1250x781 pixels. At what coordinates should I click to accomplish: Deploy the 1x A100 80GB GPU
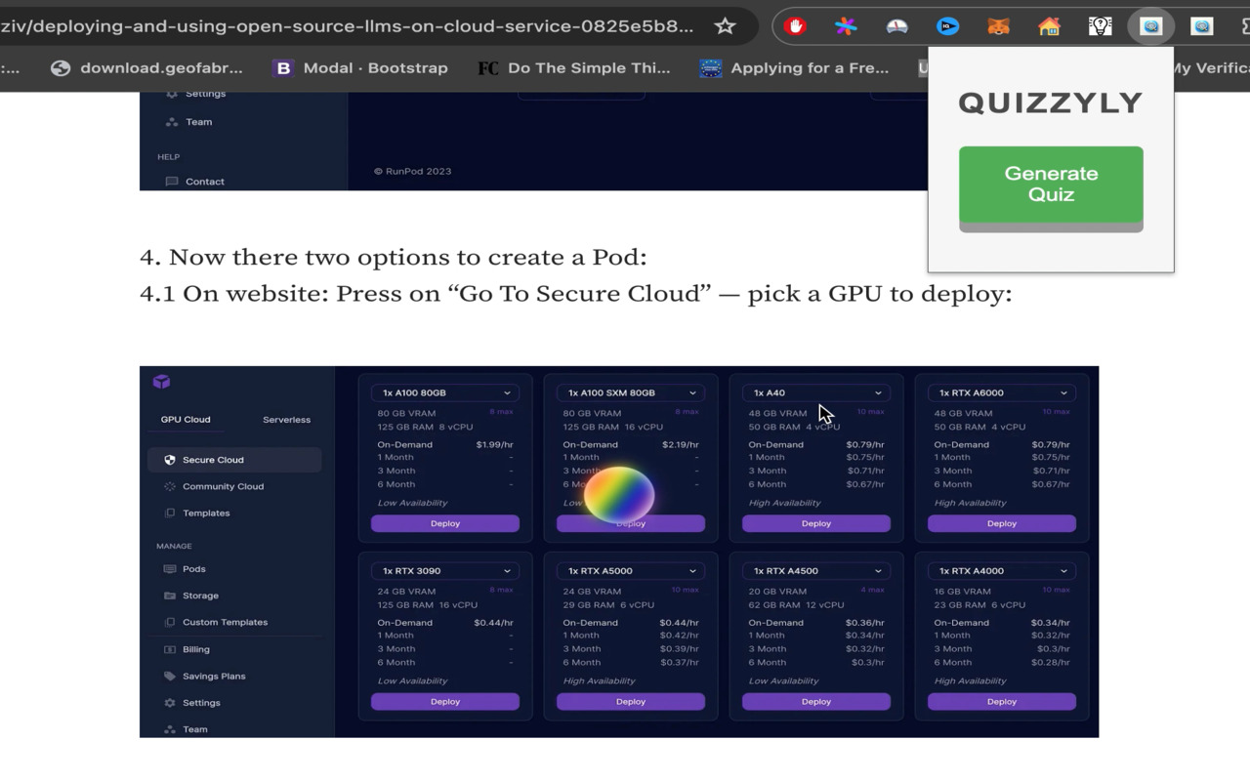(445, 523)
